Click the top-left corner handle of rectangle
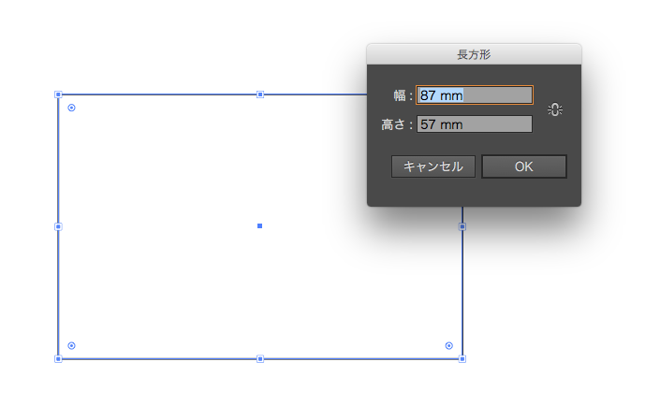This screenshot has width=645, height=420. [58, 94]
